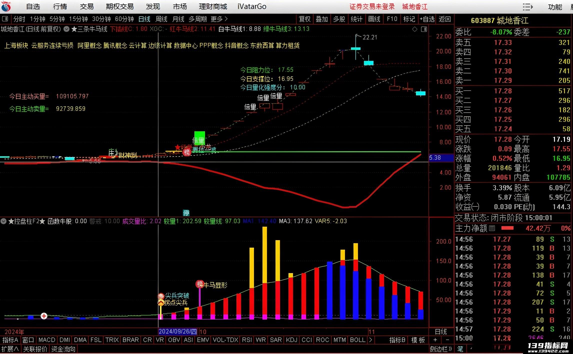Click the minus zoom-out button in the indicator bar
573x354 pixels.
(x=447, y=340)
